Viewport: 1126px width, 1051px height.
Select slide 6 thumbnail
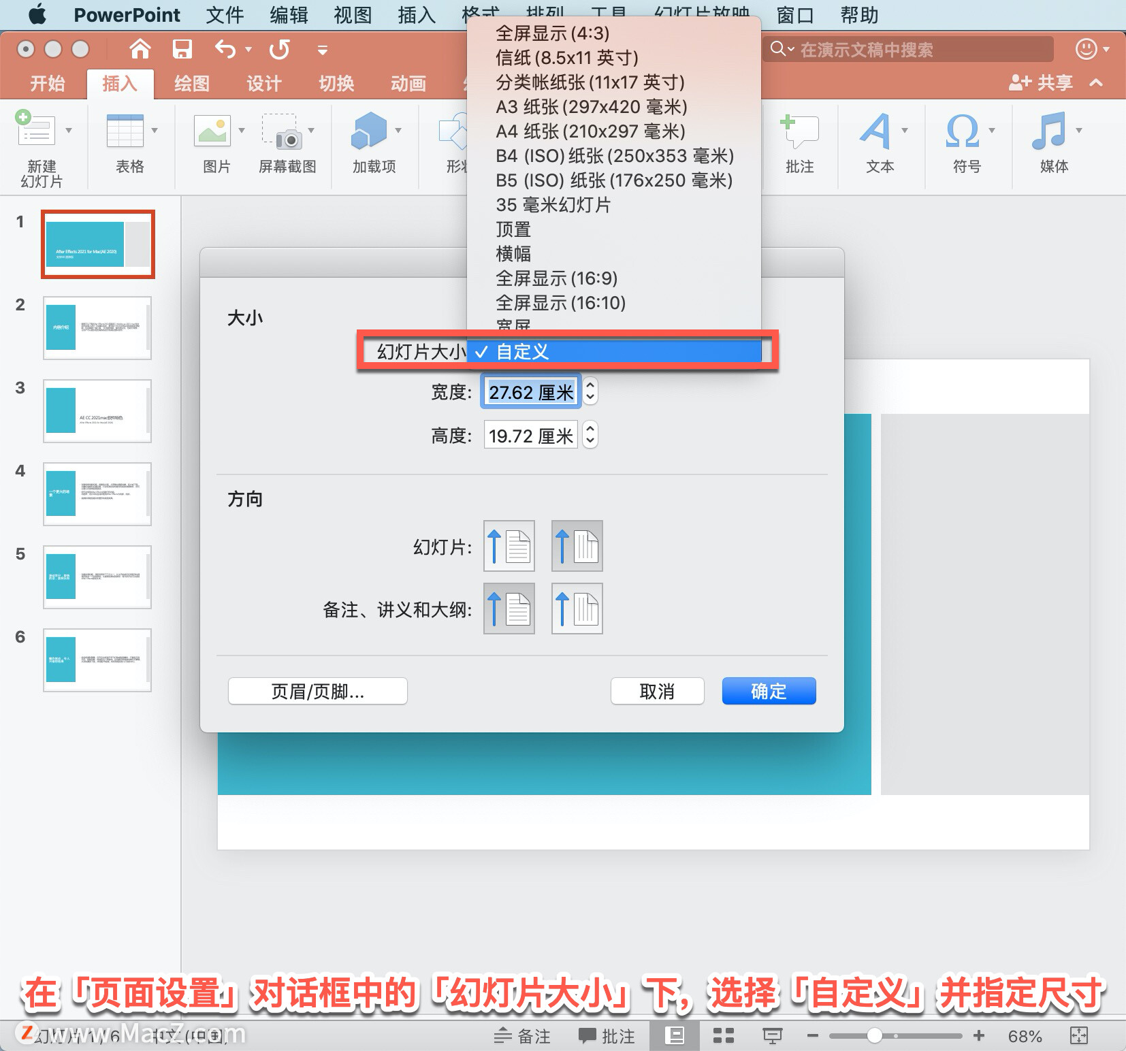pyautogui.click(x=97, y=660)
